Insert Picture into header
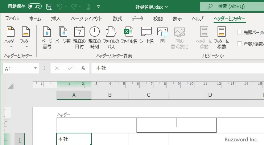Viewport: 264px width, 145px height. coord(162,35)
